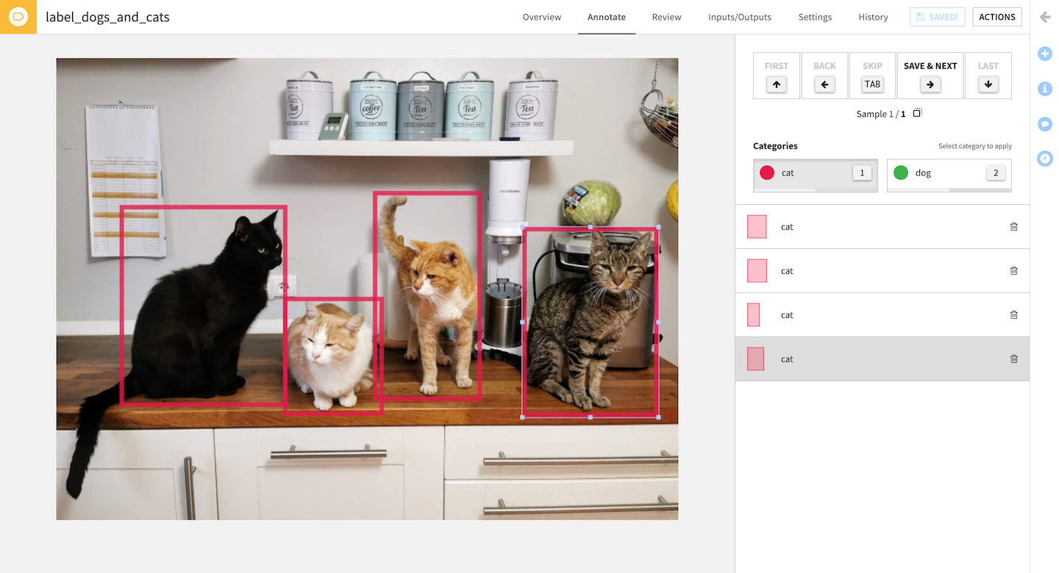Delete the fourth highlighted cat annotation
This screenshot has width=1059, height=573.
1014,359
